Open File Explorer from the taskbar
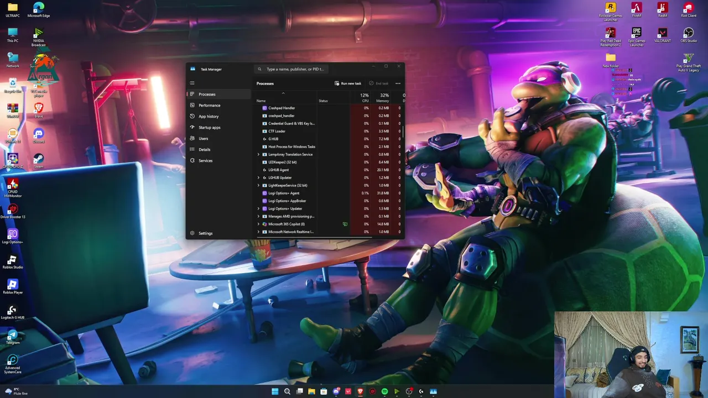Screen dimensions: 708x398 (x=311, y=391)
